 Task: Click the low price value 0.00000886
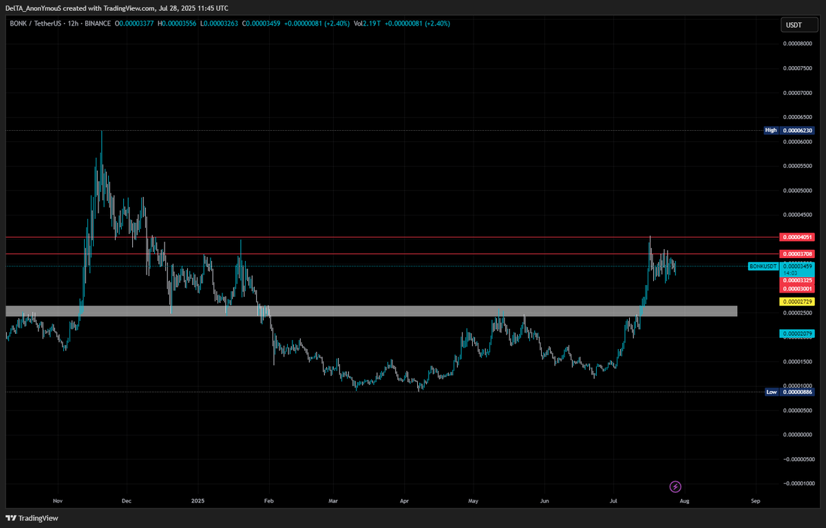point(798,392)
